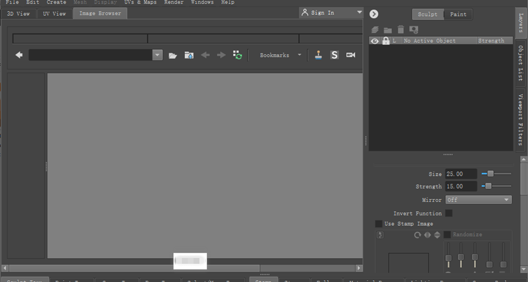The height and width of the screenshot is (282, 528).
Task: Click the horizontal scrollbar left arrow
Action: (5, 268)
